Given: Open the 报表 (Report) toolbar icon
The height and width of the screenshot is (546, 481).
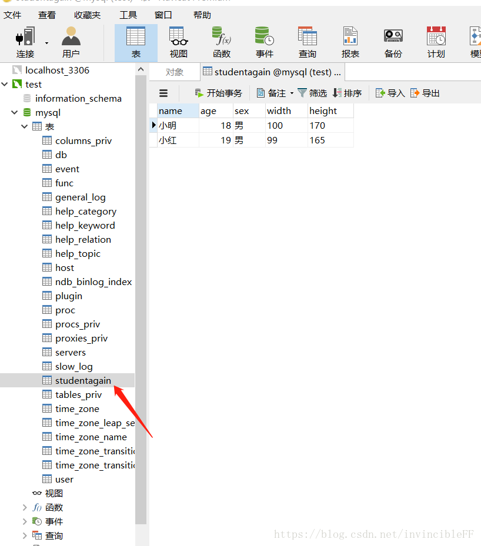Looking at the screenshot, I should 350,42.
